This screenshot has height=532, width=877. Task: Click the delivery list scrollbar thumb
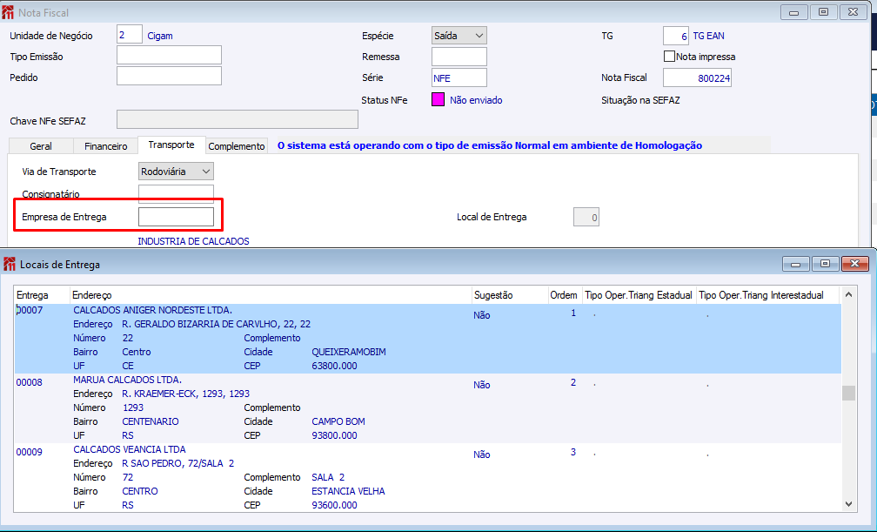click(x=848, y=393)
